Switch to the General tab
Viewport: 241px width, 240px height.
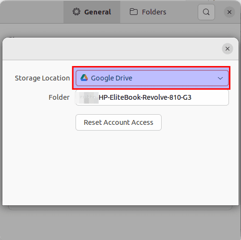tap(92, 12)
